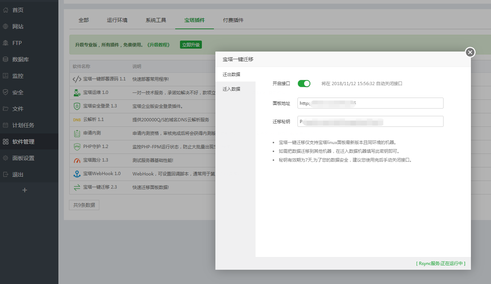Screen dimensions: 491x284
Task: Click the PHP守护 1.2 name
Action: 96,147
